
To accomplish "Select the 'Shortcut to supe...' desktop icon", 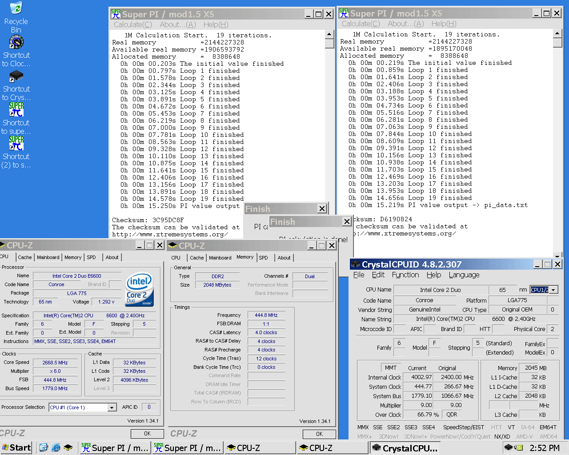I will coord(16,119).
